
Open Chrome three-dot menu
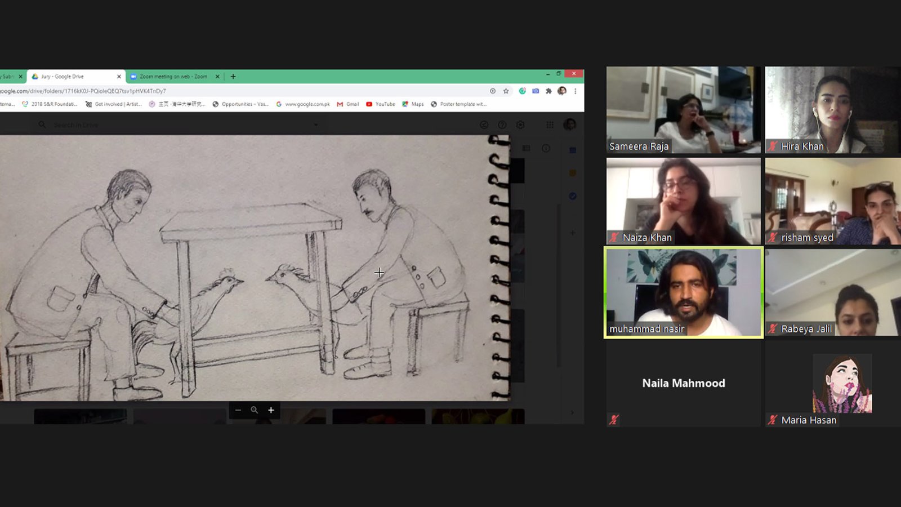(x=575, y=91)
